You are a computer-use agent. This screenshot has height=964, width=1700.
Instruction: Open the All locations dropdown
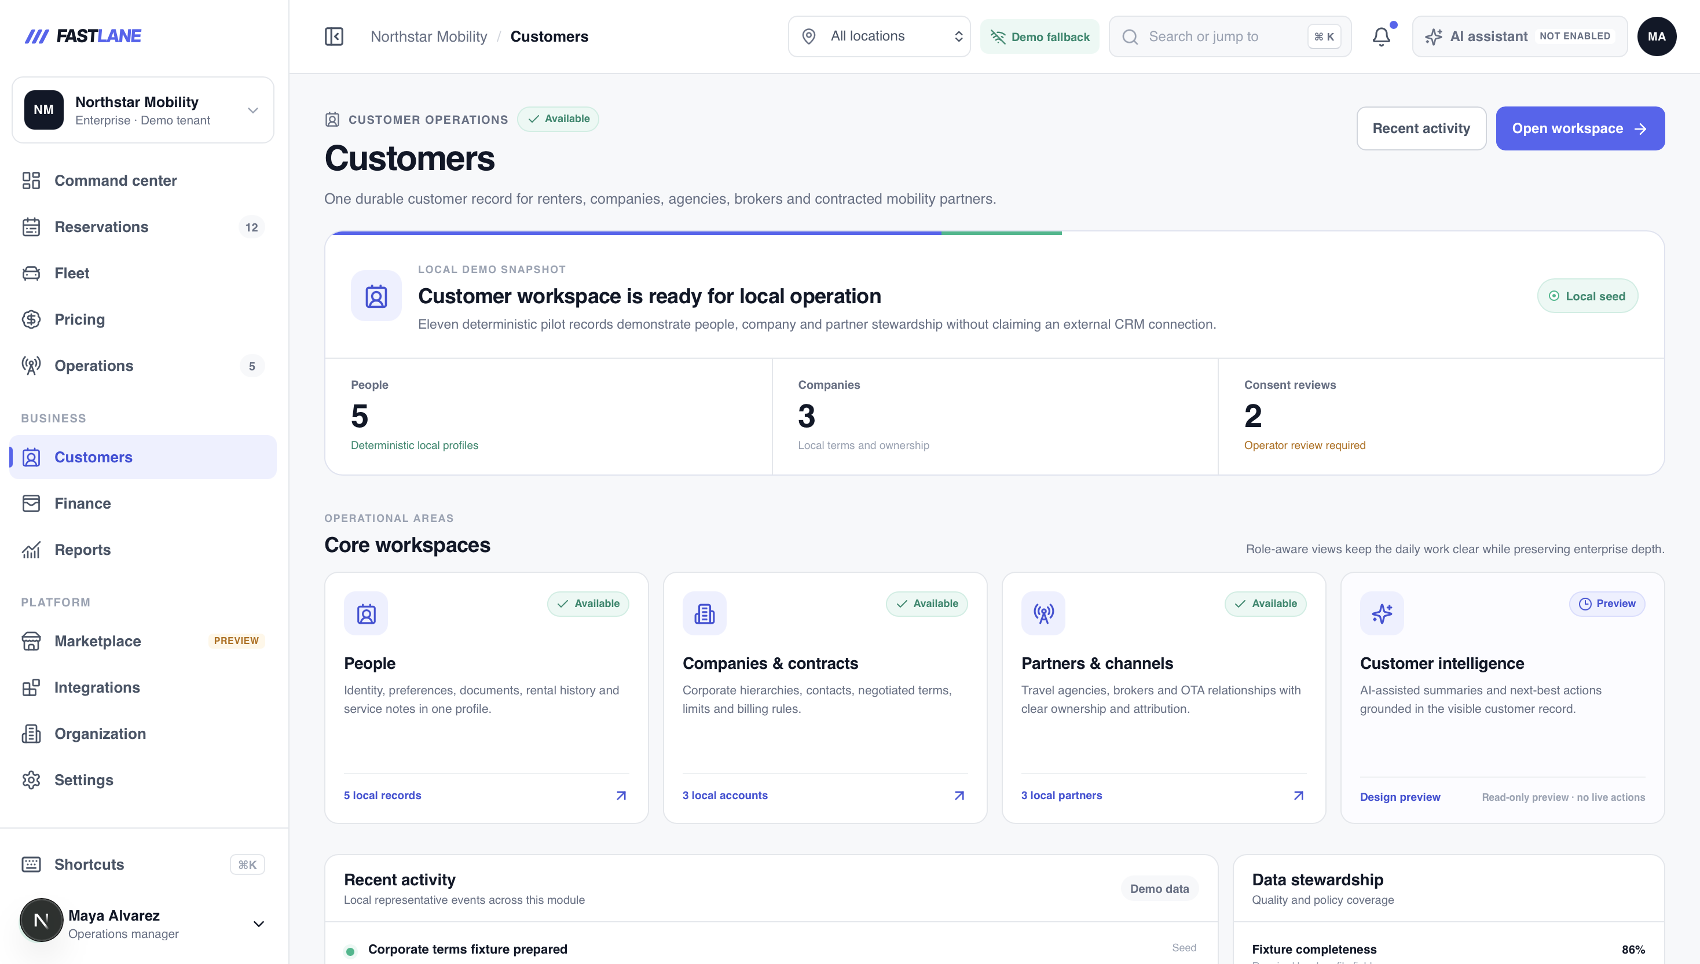[x=878, y=36]
